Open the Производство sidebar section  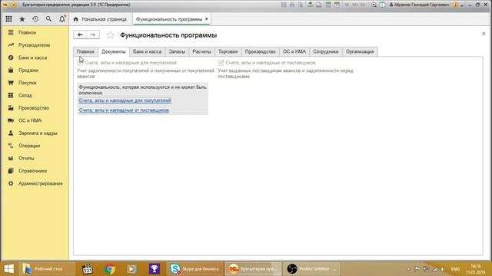click(35, 108)
